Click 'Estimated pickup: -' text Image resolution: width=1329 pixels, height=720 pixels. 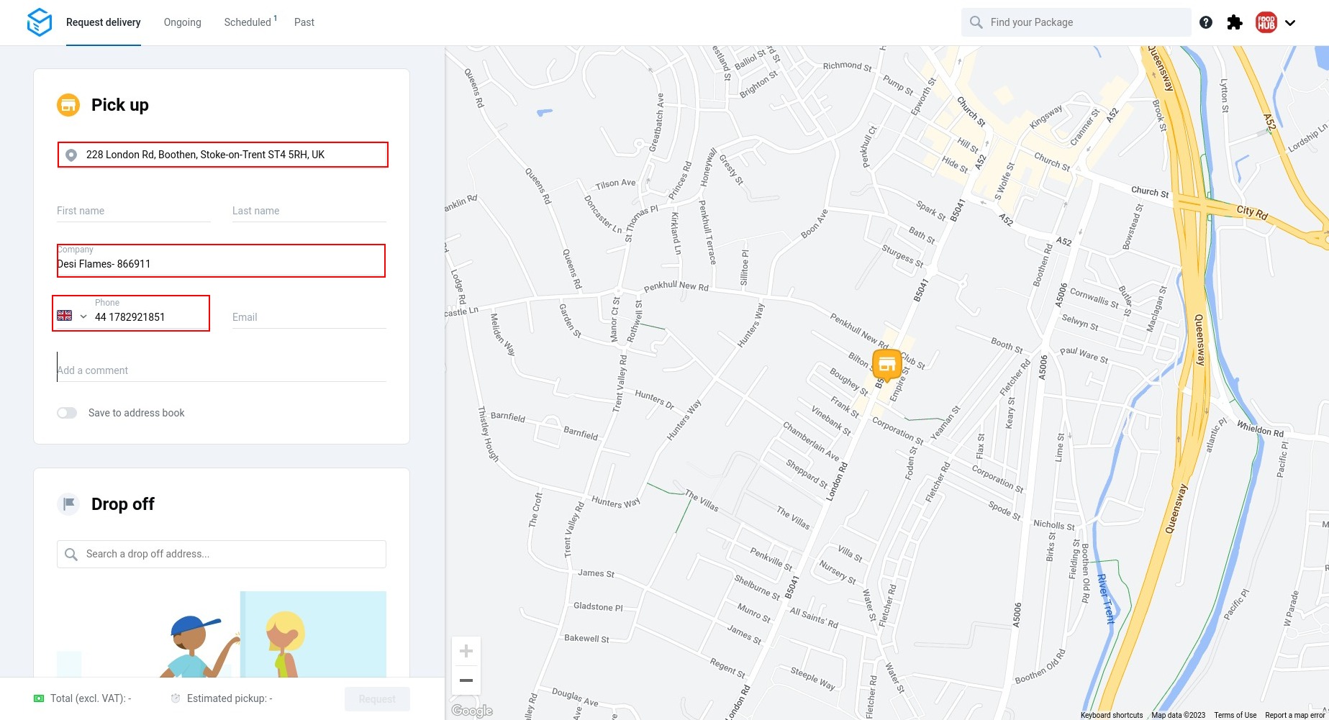point(230,698)
